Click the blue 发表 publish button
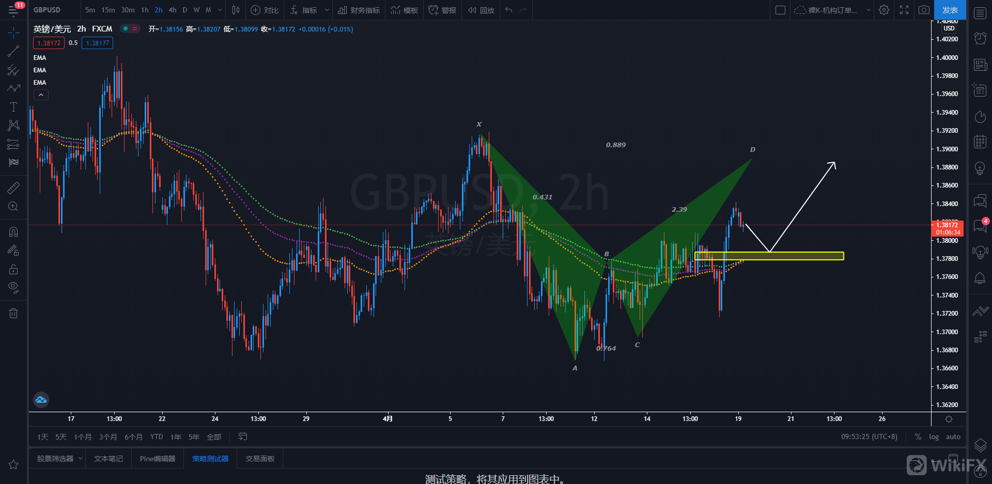The height and width of the screenshot is (484, 992). click(950, 10)
